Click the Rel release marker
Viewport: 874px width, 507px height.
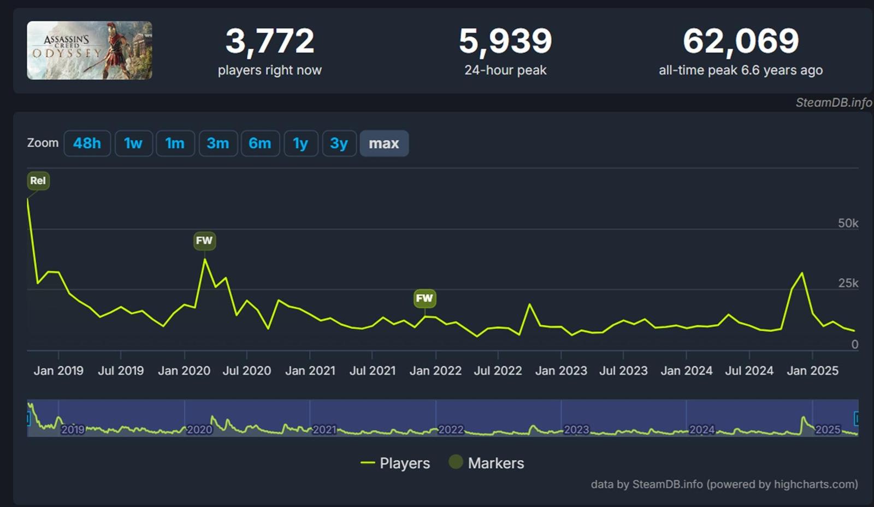point(38,181)
